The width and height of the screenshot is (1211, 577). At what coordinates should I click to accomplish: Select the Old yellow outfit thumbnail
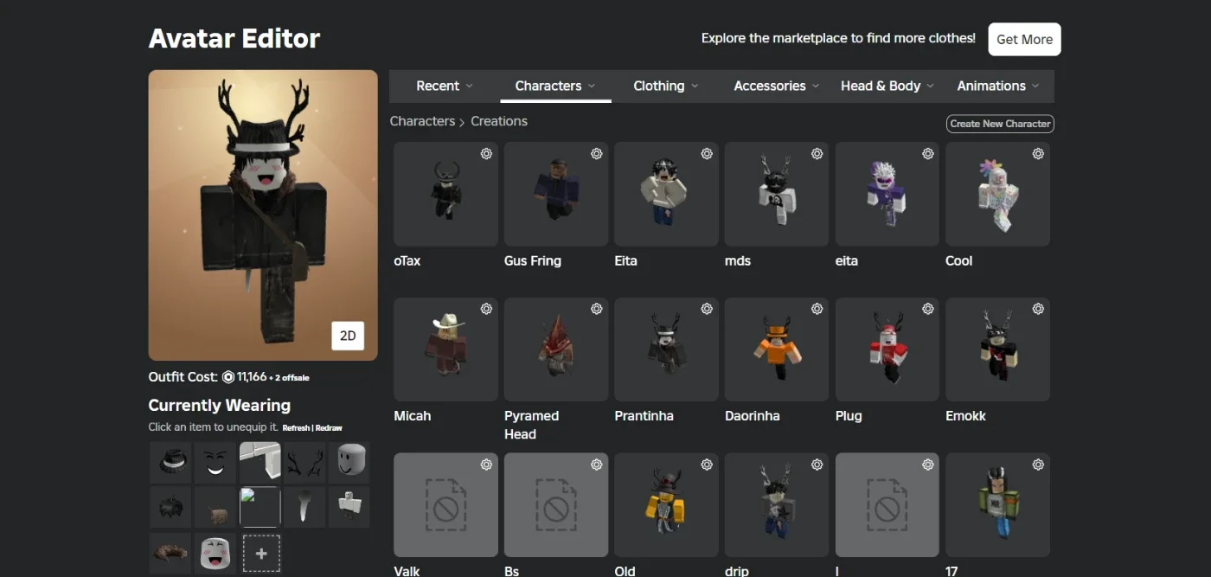pyautogui.click(x=666, y=505)
